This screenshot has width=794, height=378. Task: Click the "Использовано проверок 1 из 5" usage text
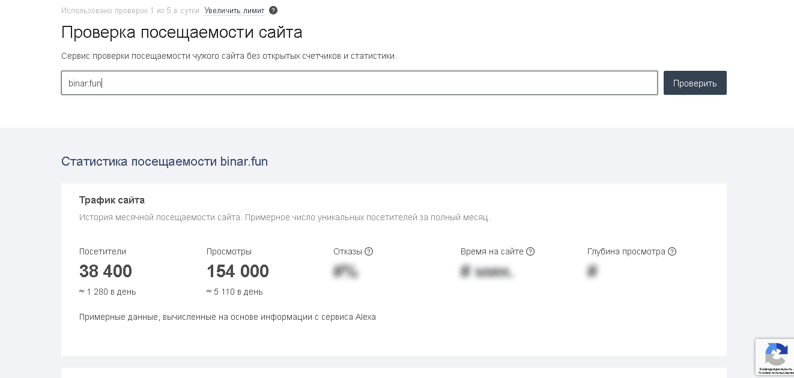point(130,10)
